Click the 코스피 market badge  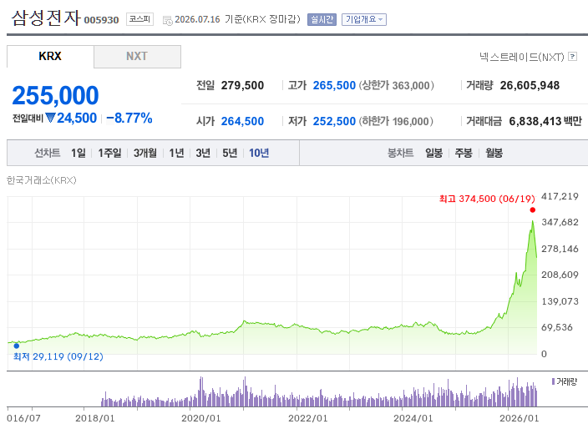[139, 19]
